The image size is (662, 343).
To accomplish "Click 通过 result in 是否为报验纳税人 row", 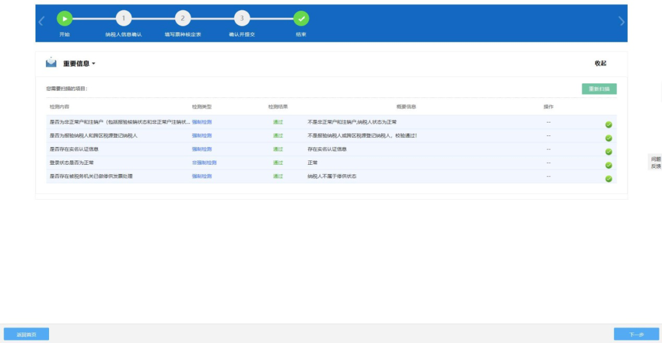I will (278, 135).
